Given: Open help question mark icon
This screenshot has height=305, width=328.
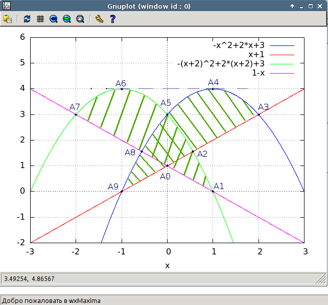Looking at the screenshot, I should tap(112, 19).
